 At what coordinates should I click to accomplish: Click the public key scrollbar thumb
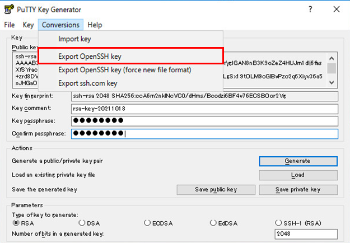click(x=332, y=68)
